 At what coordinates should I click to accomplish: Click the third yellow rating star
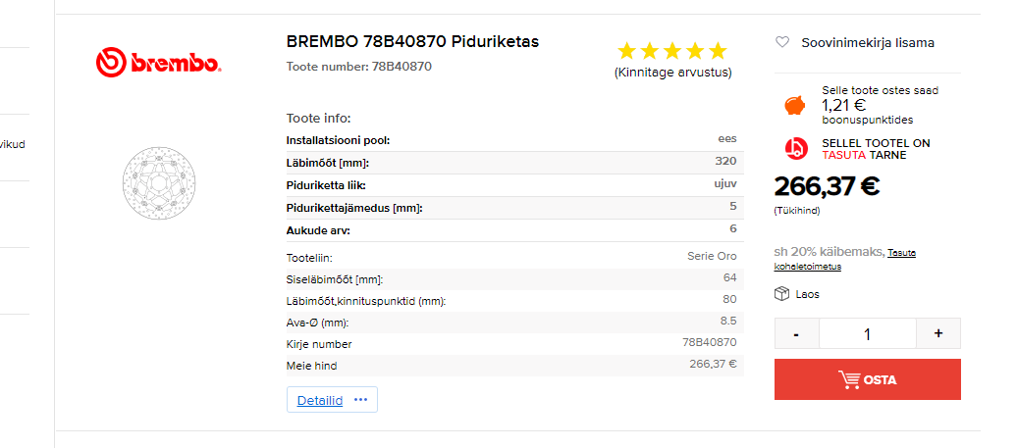(671, 51)
